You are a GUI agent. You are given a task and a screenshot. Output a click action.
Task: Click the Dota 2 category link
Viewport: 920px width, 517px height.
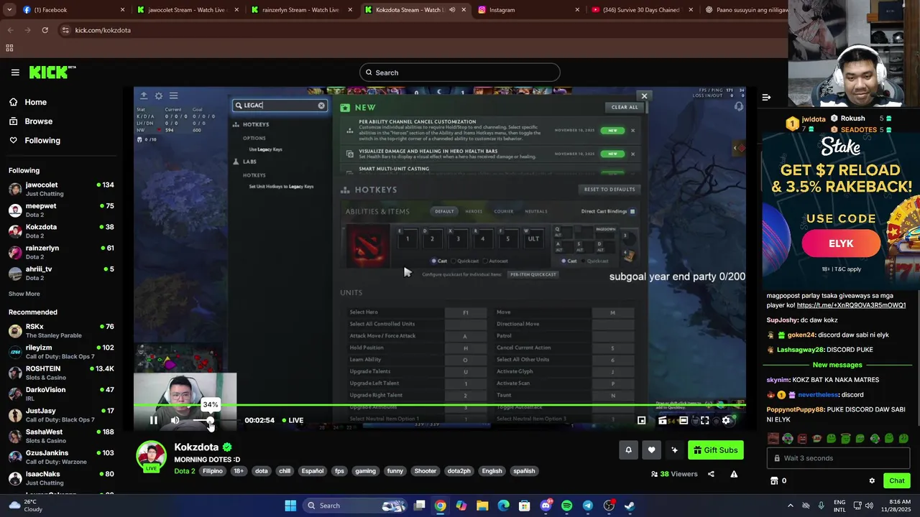(x=184, y=471)
